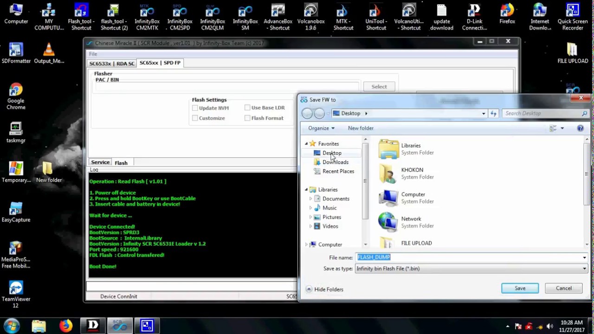Expand the Computer tree node

point(306,244)
